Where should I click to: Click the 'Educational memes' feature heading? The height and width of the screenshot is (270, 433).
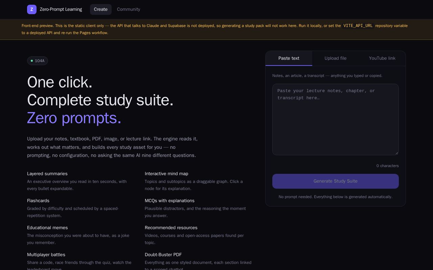[47, 228]
